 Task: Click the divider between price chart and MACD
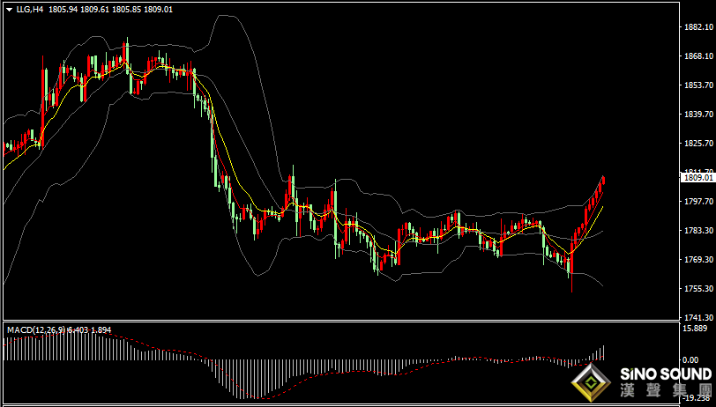click(342, 322)
